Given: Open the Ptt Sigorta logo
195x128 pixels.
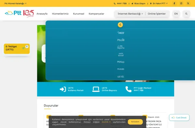Looking at the screenshot, I should [x=121, y=47].
